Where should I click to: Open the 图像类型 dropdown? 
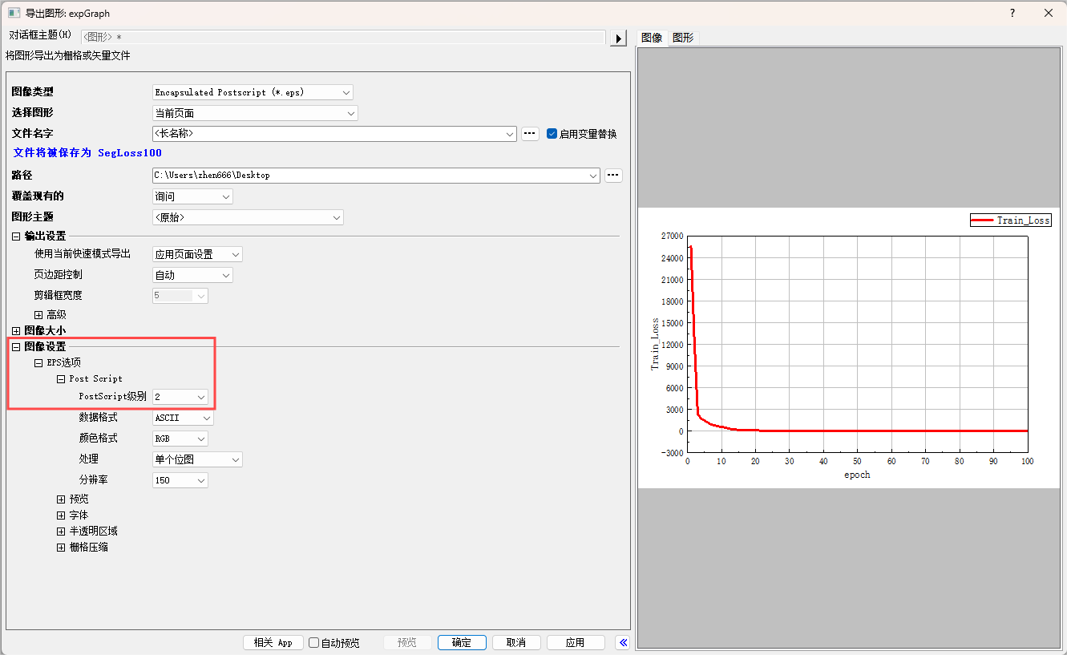pyautogui.click(x=253, y=92)
